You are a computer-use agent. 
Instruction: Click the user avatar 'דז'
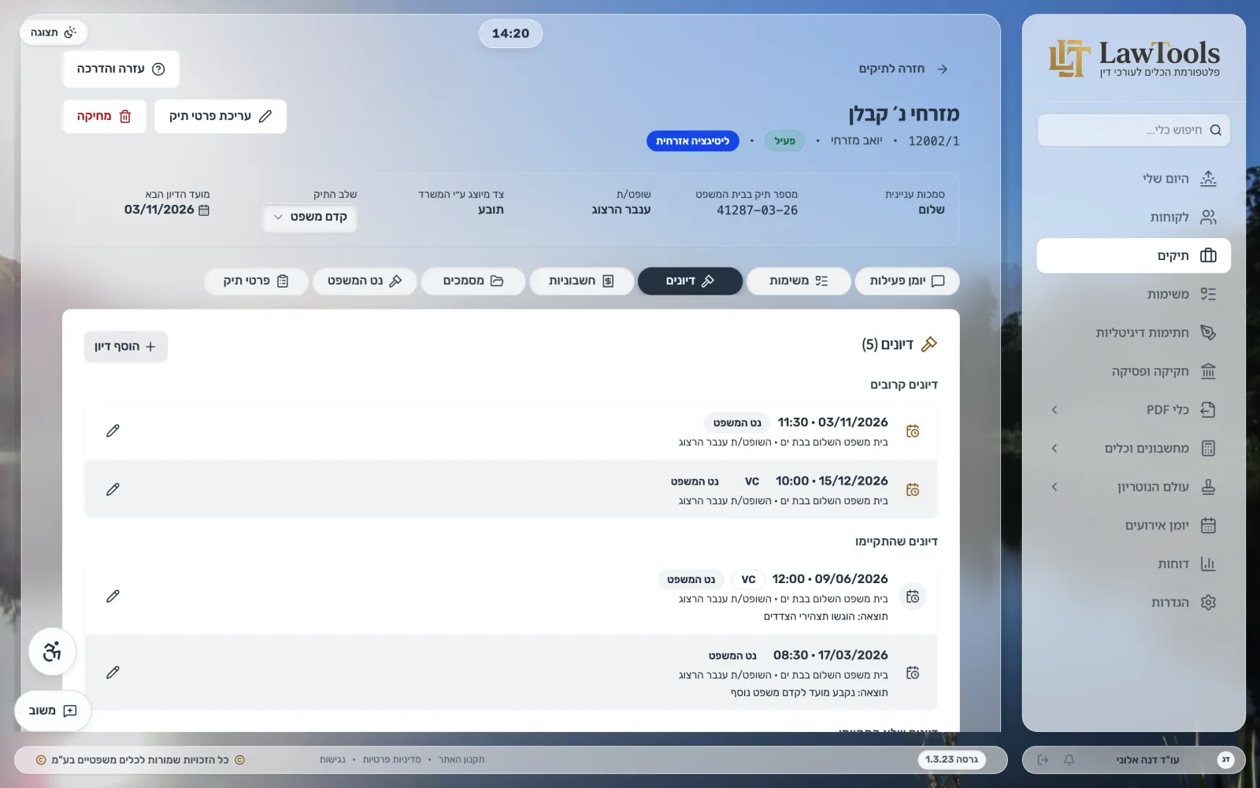click(1225, 760)
